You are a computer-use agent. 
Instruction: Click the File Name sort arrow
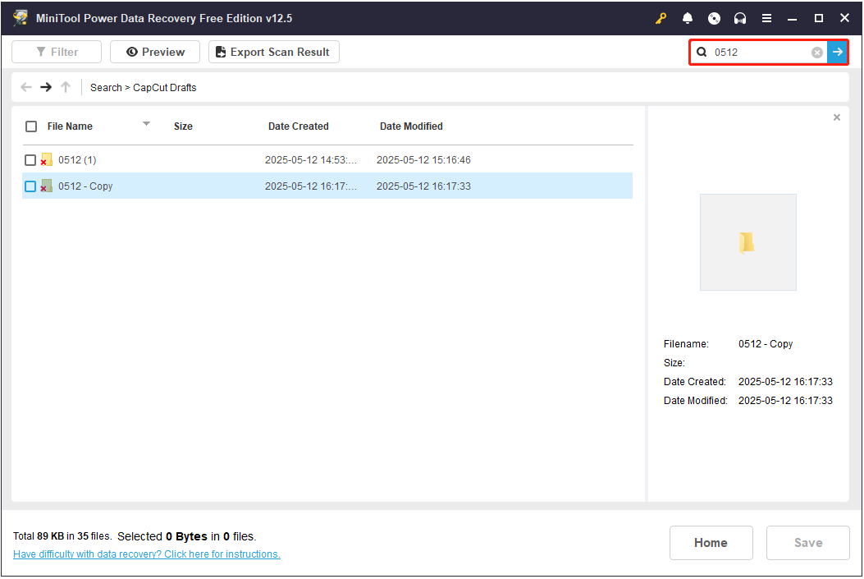tap(147, 124)
